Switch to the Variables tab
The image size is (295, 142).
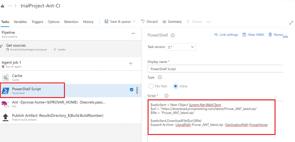tap(20, 22)
